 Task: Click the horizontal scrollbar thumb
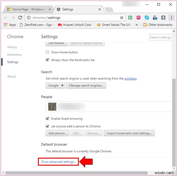[76, 173]
